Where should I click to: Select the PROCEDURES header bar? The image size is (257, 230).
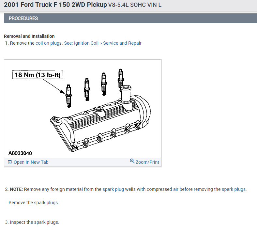tap(130, 18)
